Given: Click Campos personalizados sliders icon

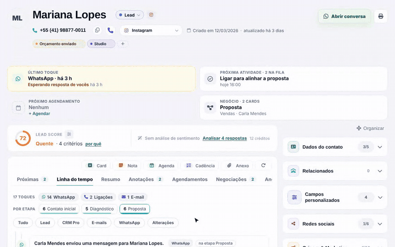Looking at the screenshot, I should click(x=294, y=197).
